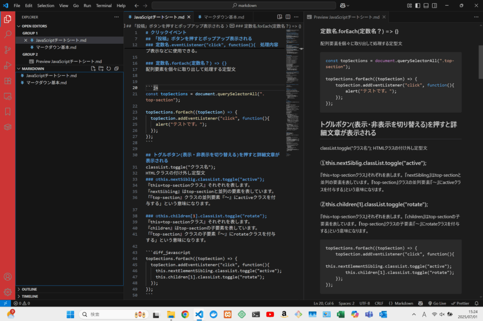This screenshot has width=483, height=321.
Task: Go forward using the title bar arrow
Action: (145, 6)
